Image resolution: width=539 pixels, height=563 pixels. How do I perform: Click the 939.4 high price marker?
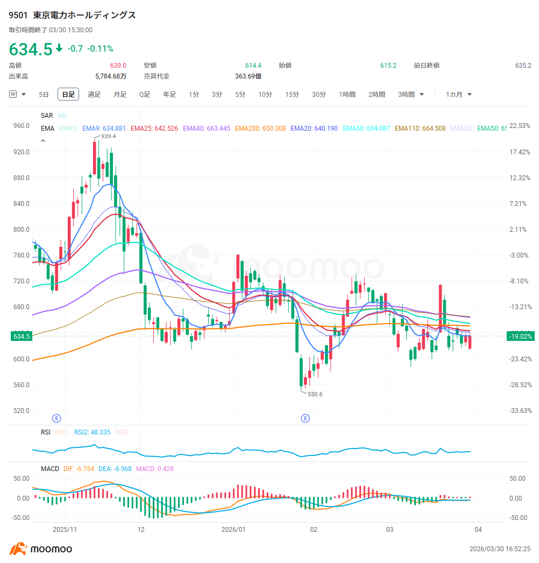109,137
